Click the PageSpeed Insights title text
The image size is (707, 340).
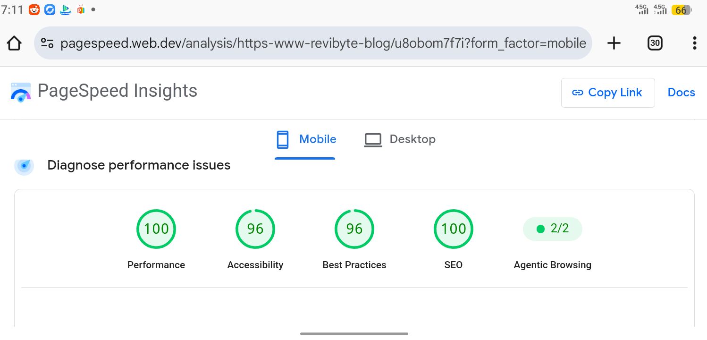pos(118,91)
